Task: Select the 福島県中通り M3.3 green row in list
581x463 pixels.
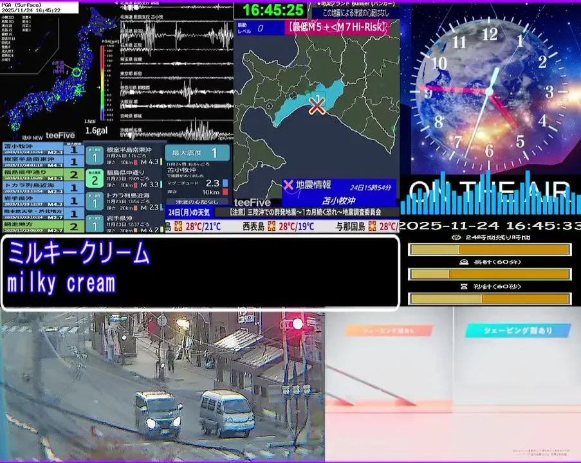Action: pyautogui.click(x=43, y=174)
